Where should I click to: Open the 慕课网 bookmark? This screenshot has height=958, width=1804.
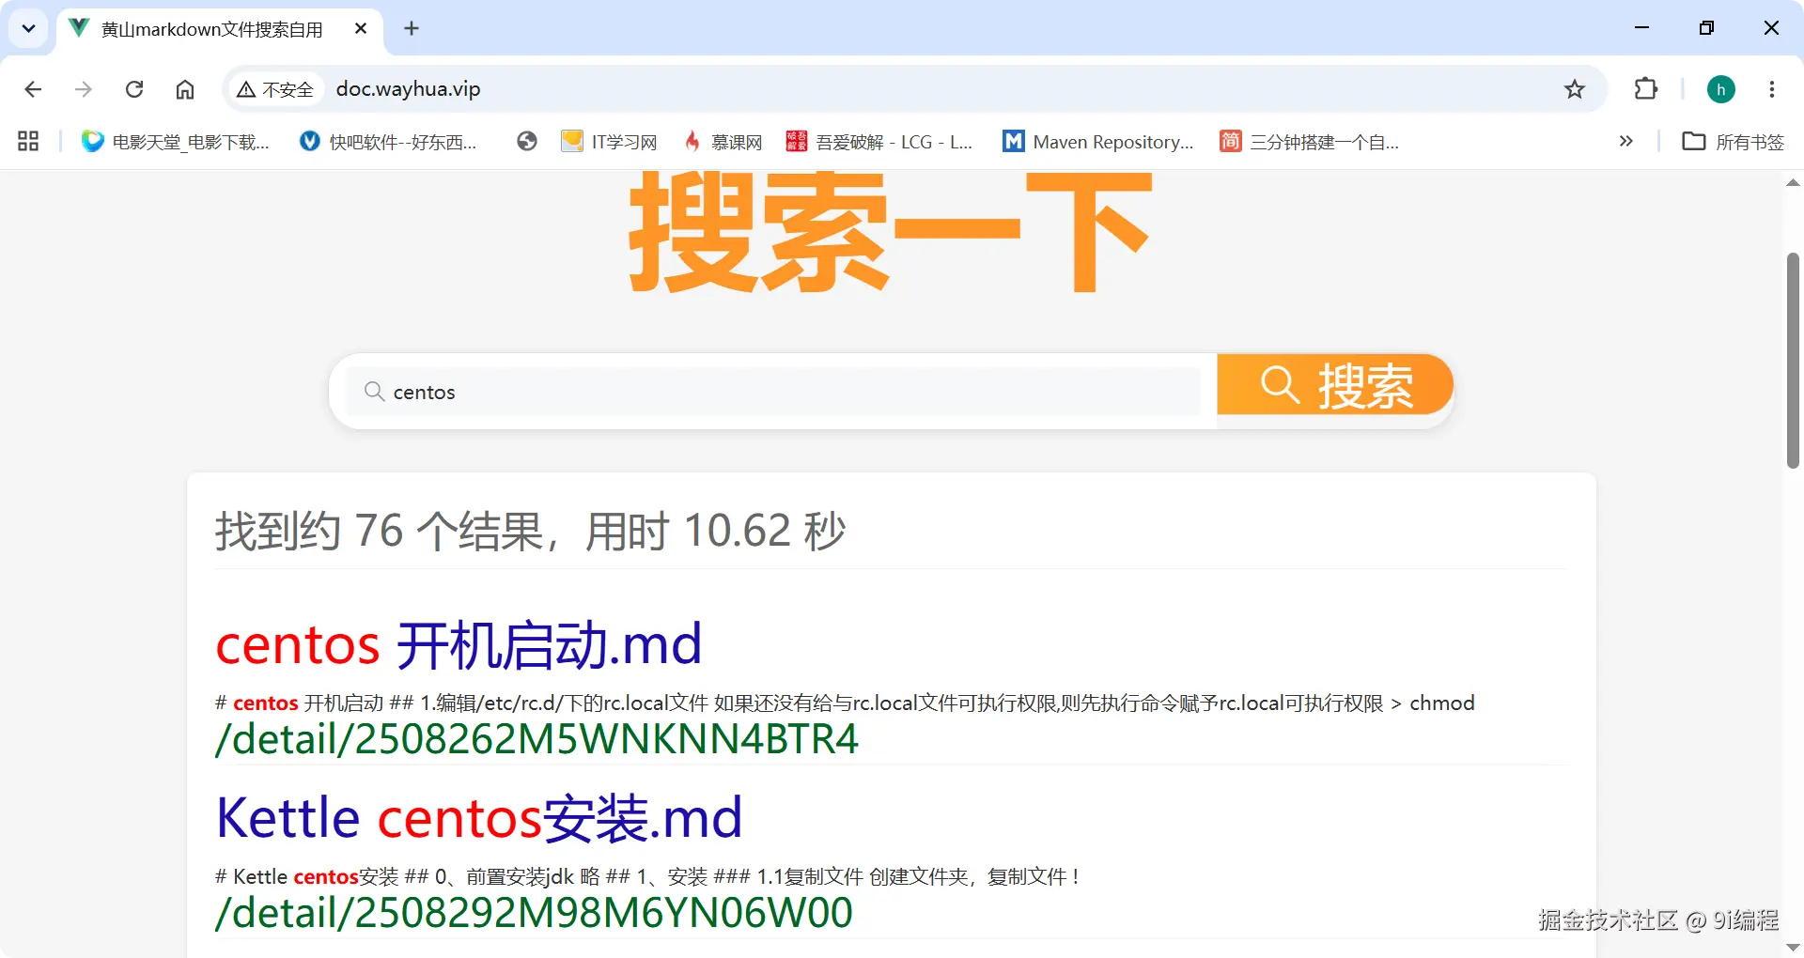point(723,142)
